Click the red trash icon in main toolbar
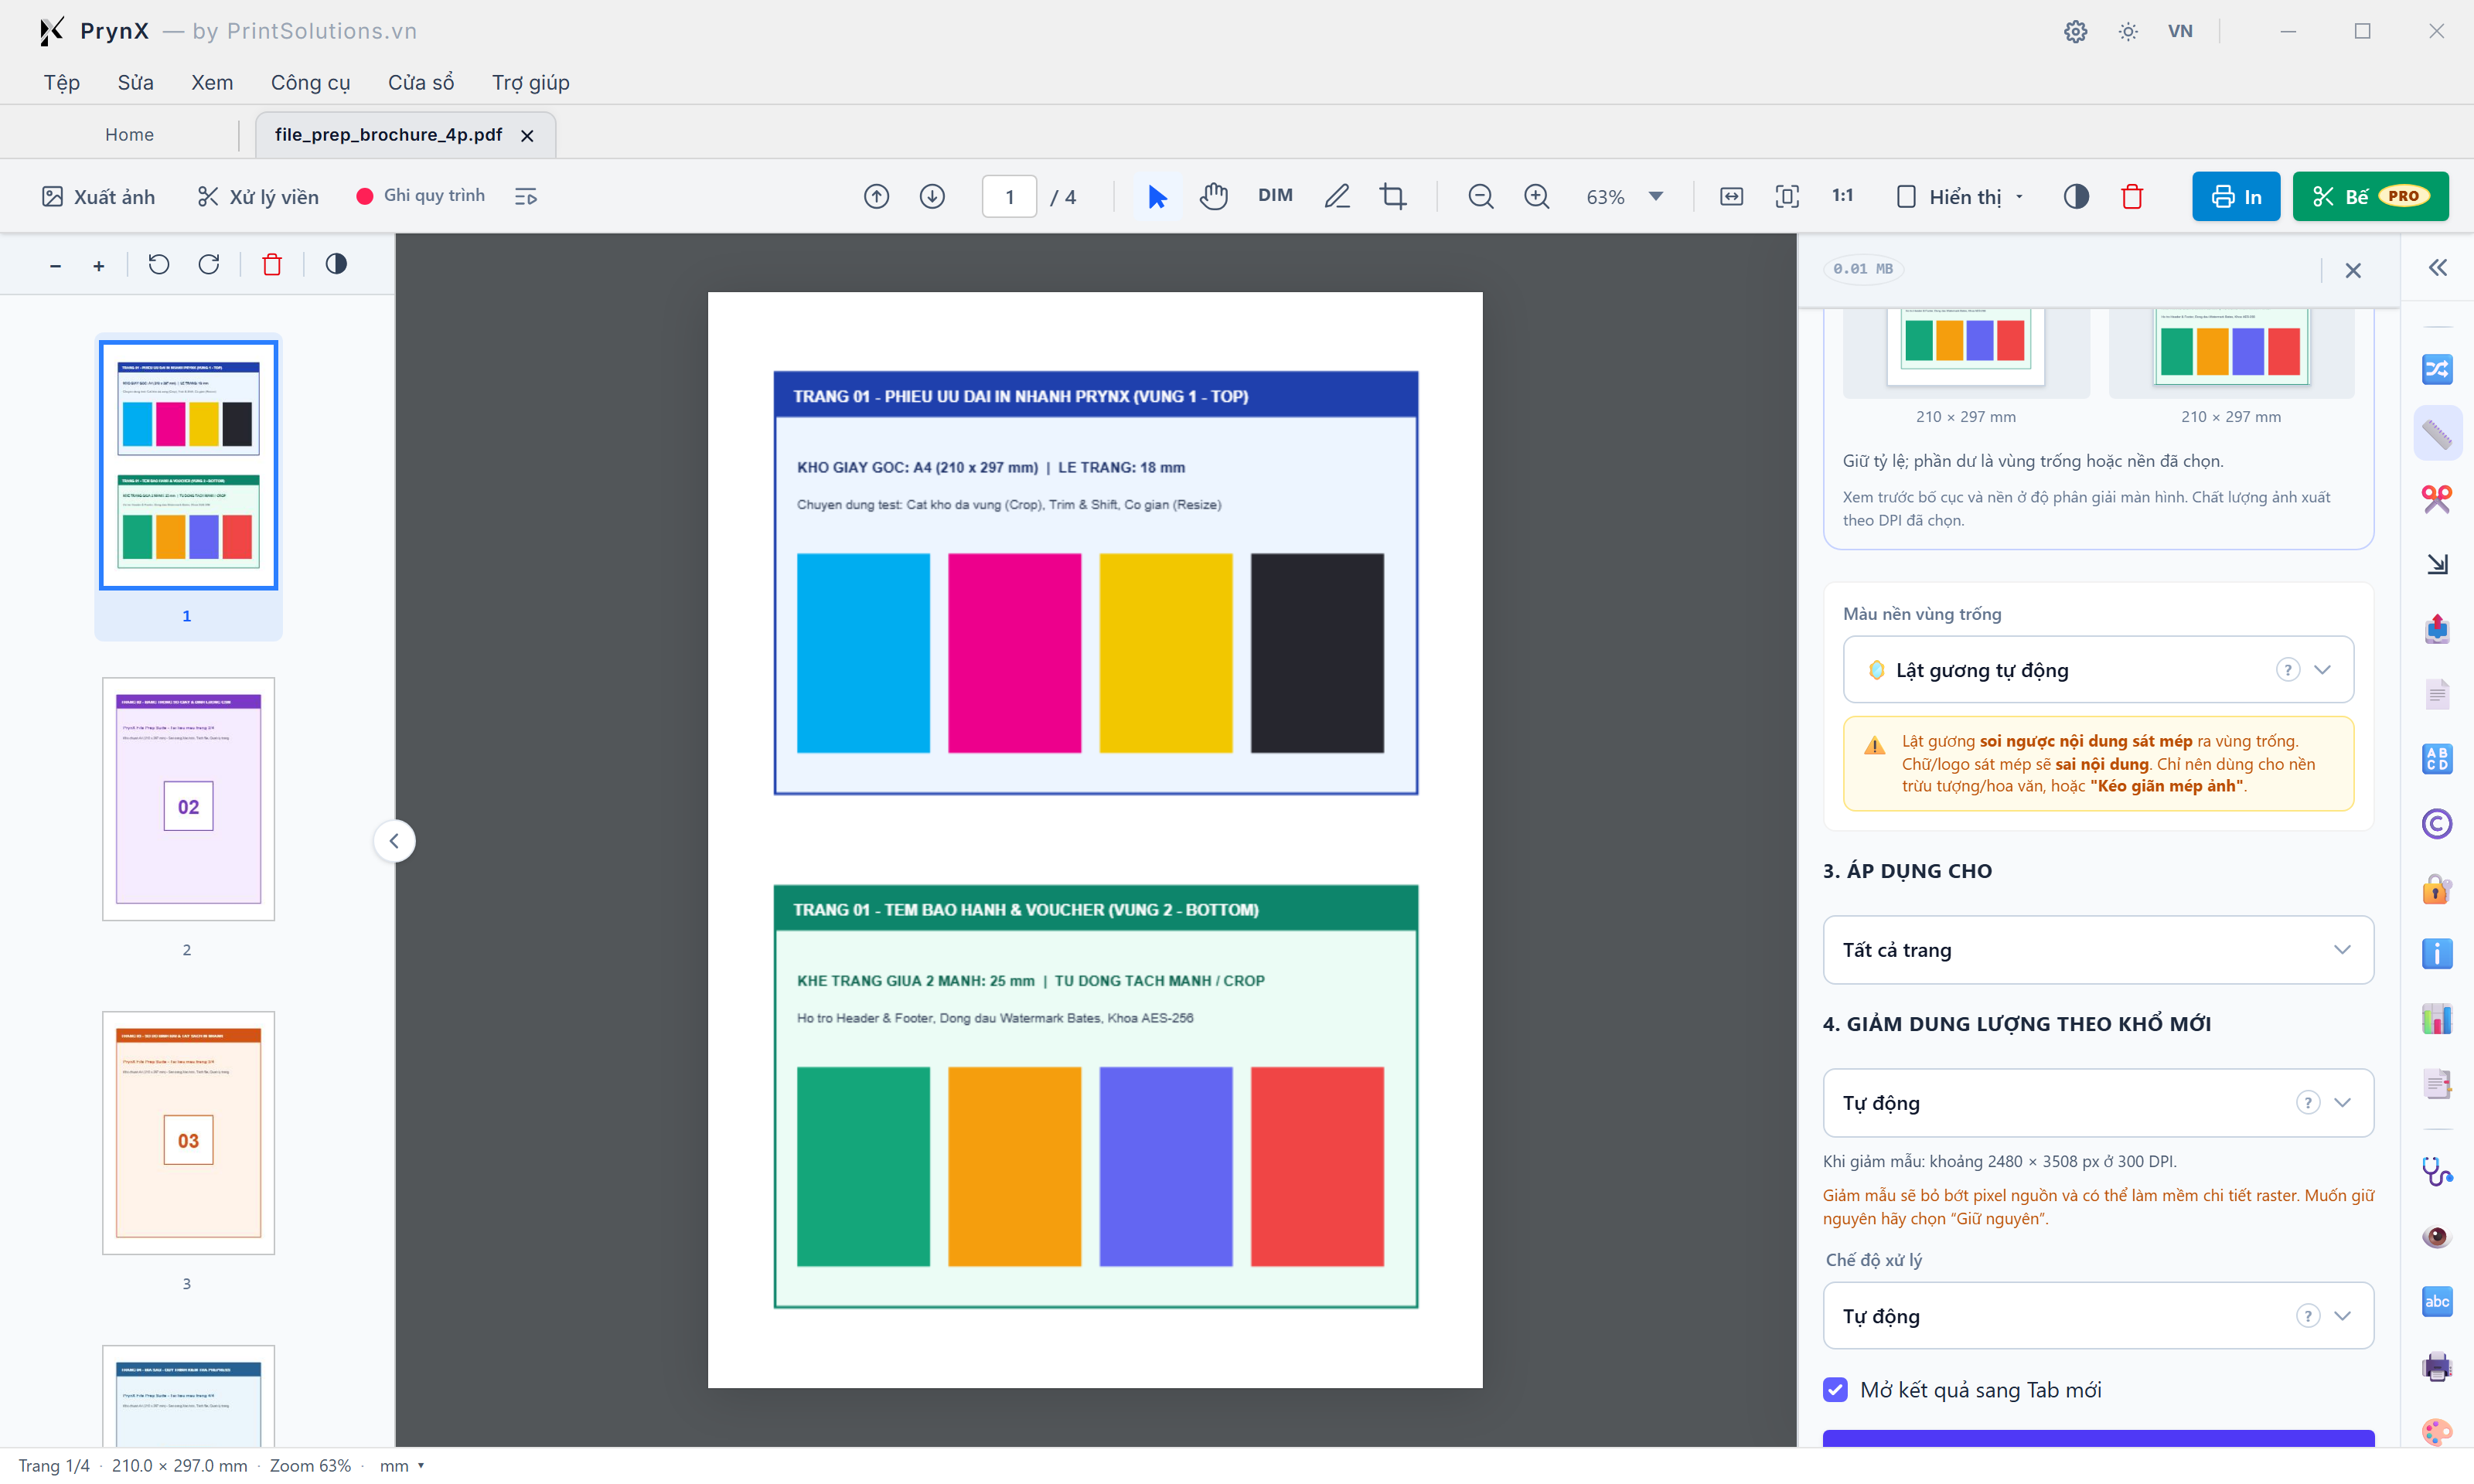 (2132, 196)
